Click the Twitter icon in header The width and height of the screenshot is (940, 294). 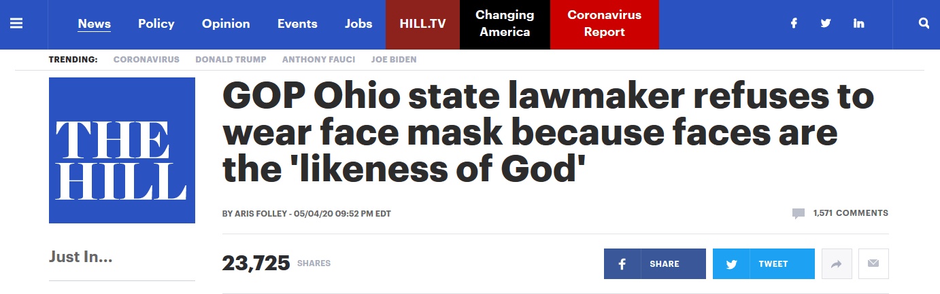pos(826,24)
